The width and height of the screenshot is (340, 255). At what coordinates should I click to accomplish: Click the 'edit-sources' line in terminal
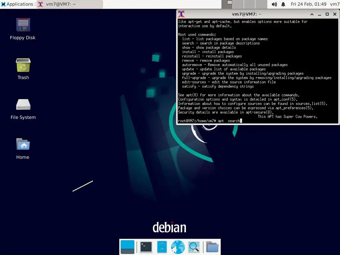(229, 82)
